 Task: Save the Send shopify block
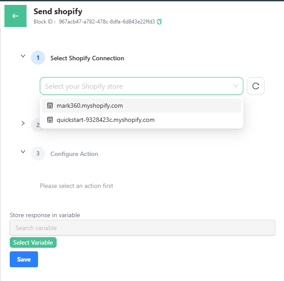click(x=24, y=259)
